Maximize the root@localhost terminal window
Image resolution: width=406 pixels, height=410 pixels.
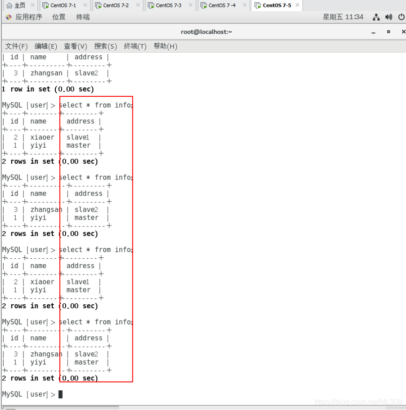[388, 32]
